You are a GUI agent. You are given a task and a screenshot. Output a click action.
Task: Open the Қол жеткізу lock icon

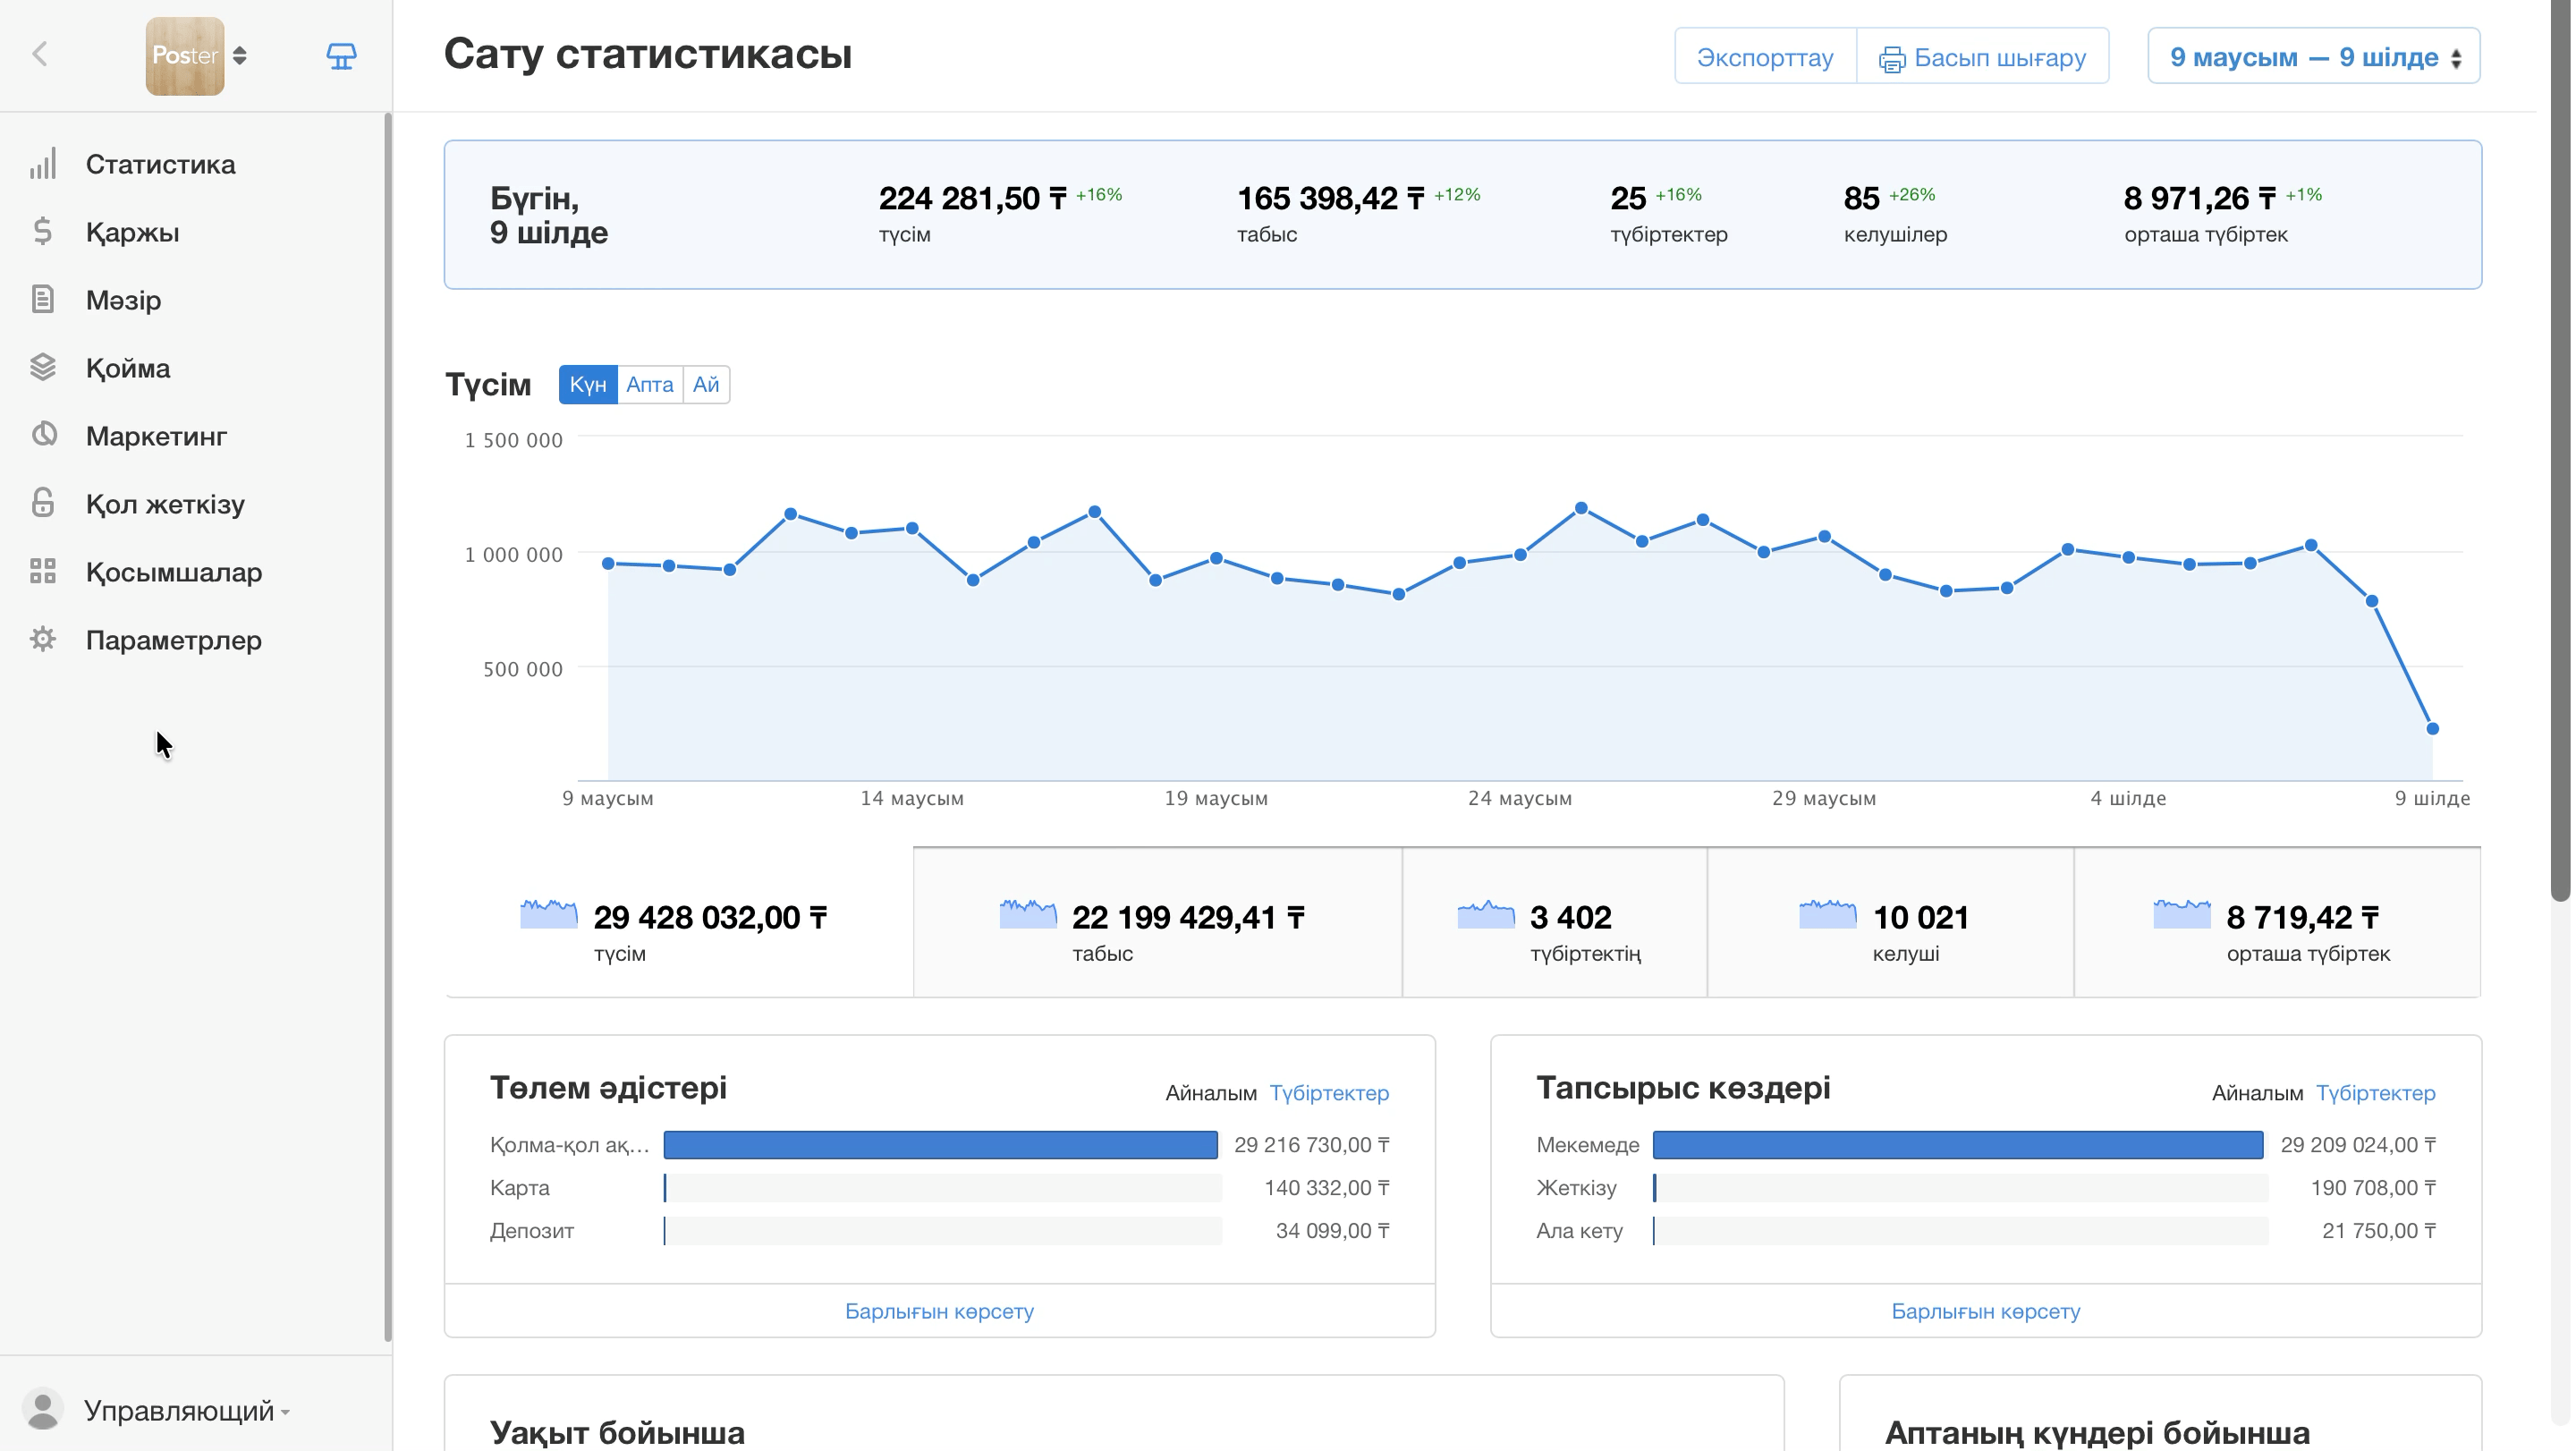point(43,503)
